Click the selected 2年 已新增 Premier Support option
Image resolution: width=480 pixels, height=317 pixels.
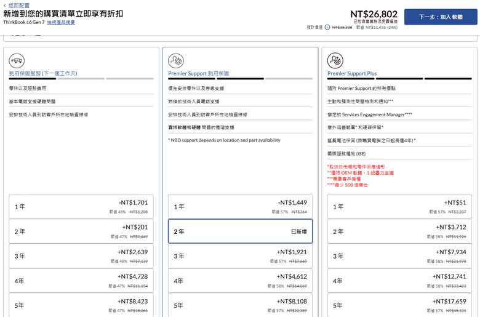point(240,231)
